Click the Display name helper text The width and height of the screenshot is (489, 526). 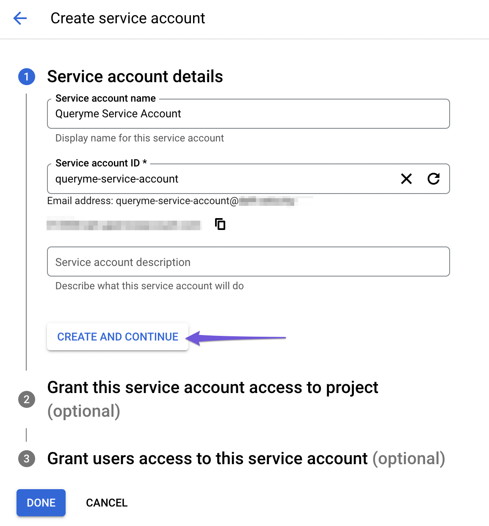(x=139, y=138)
